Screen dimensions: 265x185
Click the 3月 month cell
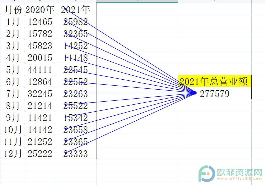pos(13,45)
